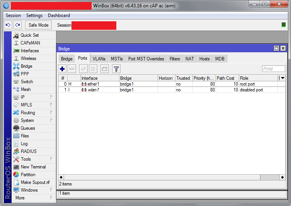
Task: Open filter funnel in Bridge toolbar
Action: click(x=116, y=69)
